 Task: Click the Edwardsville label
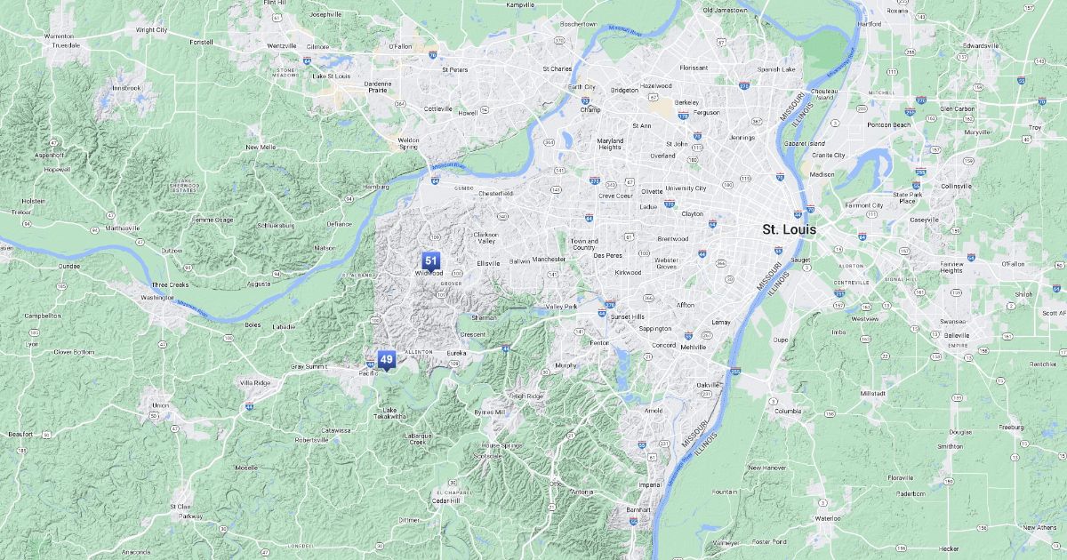(x=981, y=45)
